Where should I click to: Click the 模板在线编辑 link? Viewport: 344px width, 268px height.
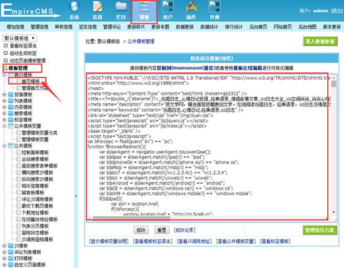[248, 68]
